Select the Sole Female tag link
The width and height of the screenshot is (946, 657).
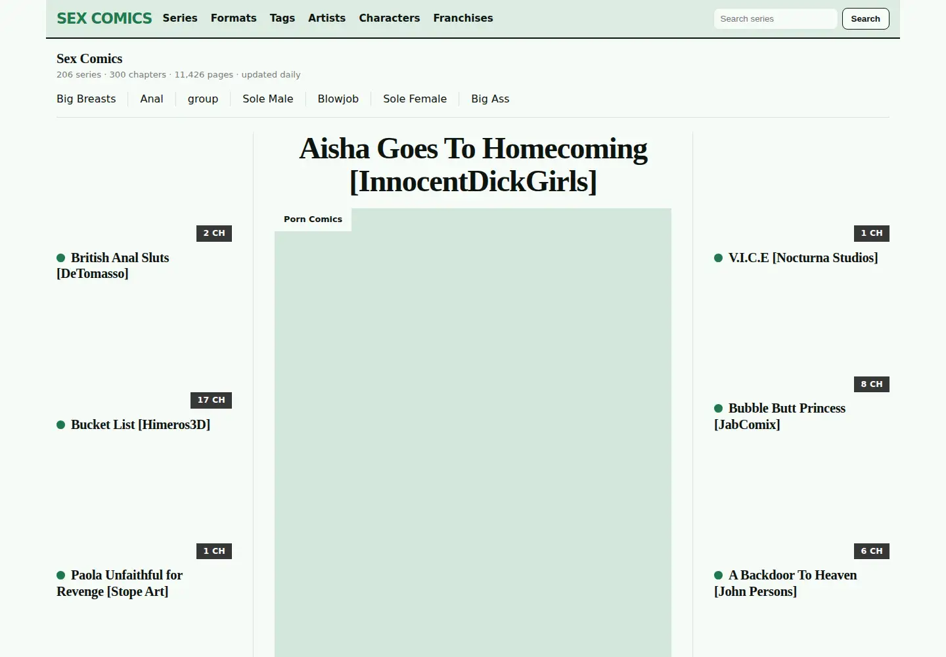[x=415, y=99]
